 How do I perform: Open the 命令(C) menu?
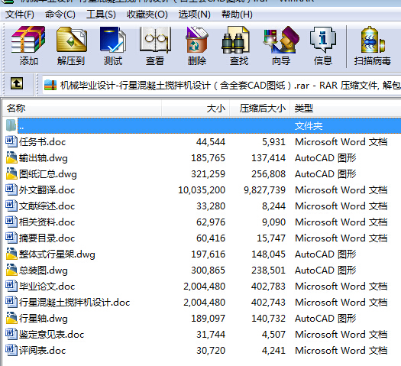[x=60, y=15]
